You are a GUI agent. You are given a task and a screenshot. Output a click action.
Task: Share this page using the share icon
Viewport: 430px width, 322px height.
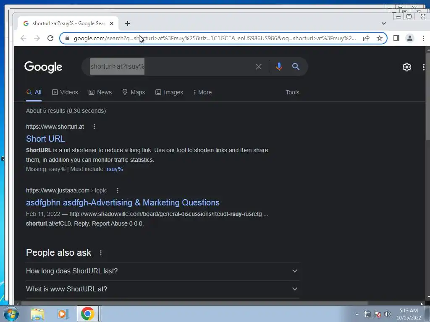click(x=366, y=38)
